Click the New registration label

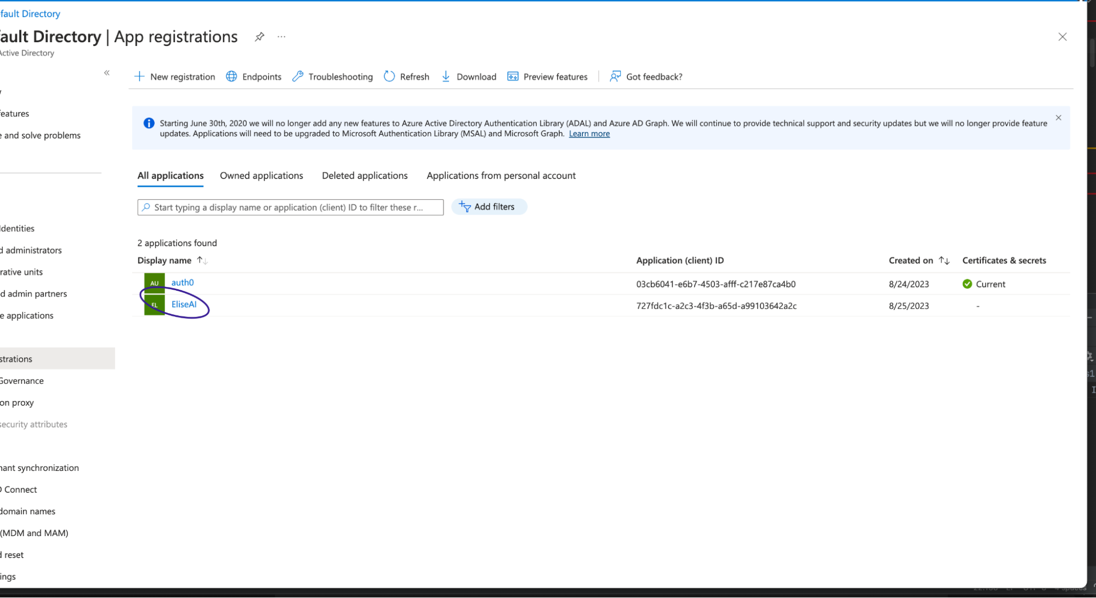click(183, 77)
